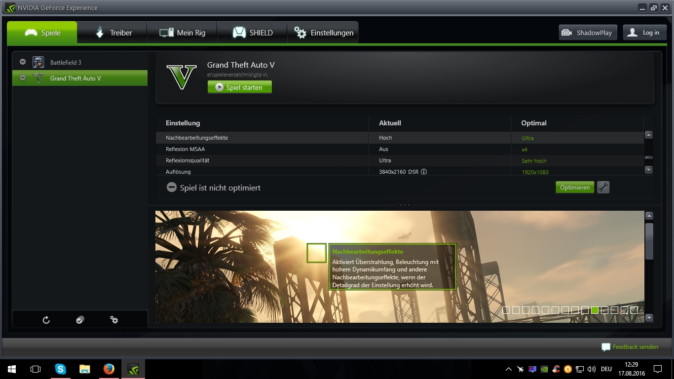The height and width of the screenshot is (379, 674).
Task: Click optimal value 1920x1080
Action: coord(535,172)
